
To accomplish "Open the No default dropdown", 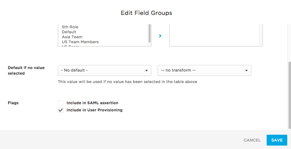I will coord(105,70).
